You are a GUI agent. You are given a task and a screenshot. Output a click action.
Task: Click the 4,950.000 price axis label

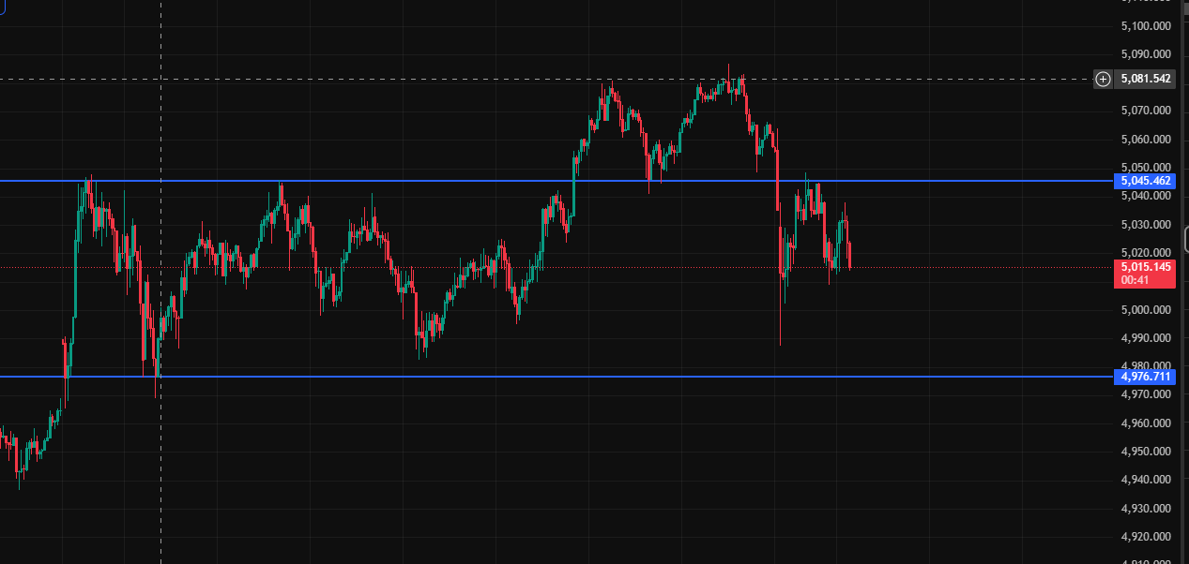point(1146,452)
